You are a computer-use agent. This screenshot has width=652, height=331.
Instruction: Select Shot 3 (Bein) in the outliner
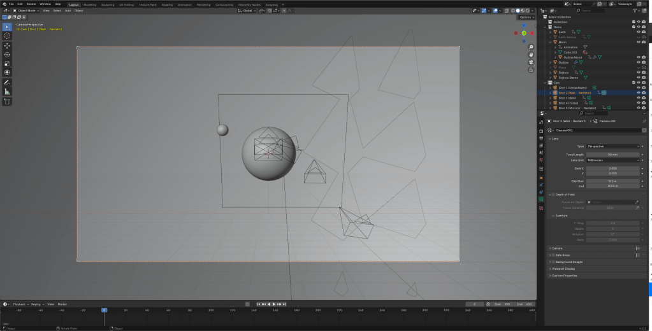point(567,98)
